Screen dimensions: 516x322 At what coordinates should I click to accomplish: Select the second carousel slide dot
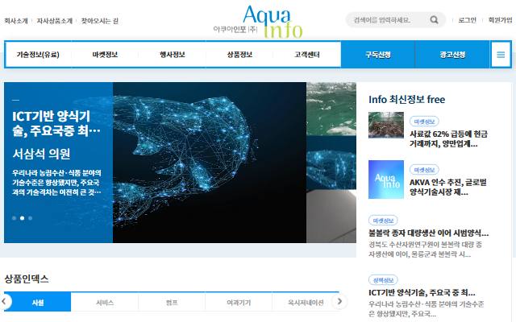click(22, 218)
